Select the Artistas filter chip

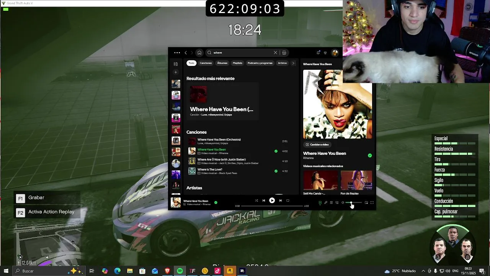point(283,63)
